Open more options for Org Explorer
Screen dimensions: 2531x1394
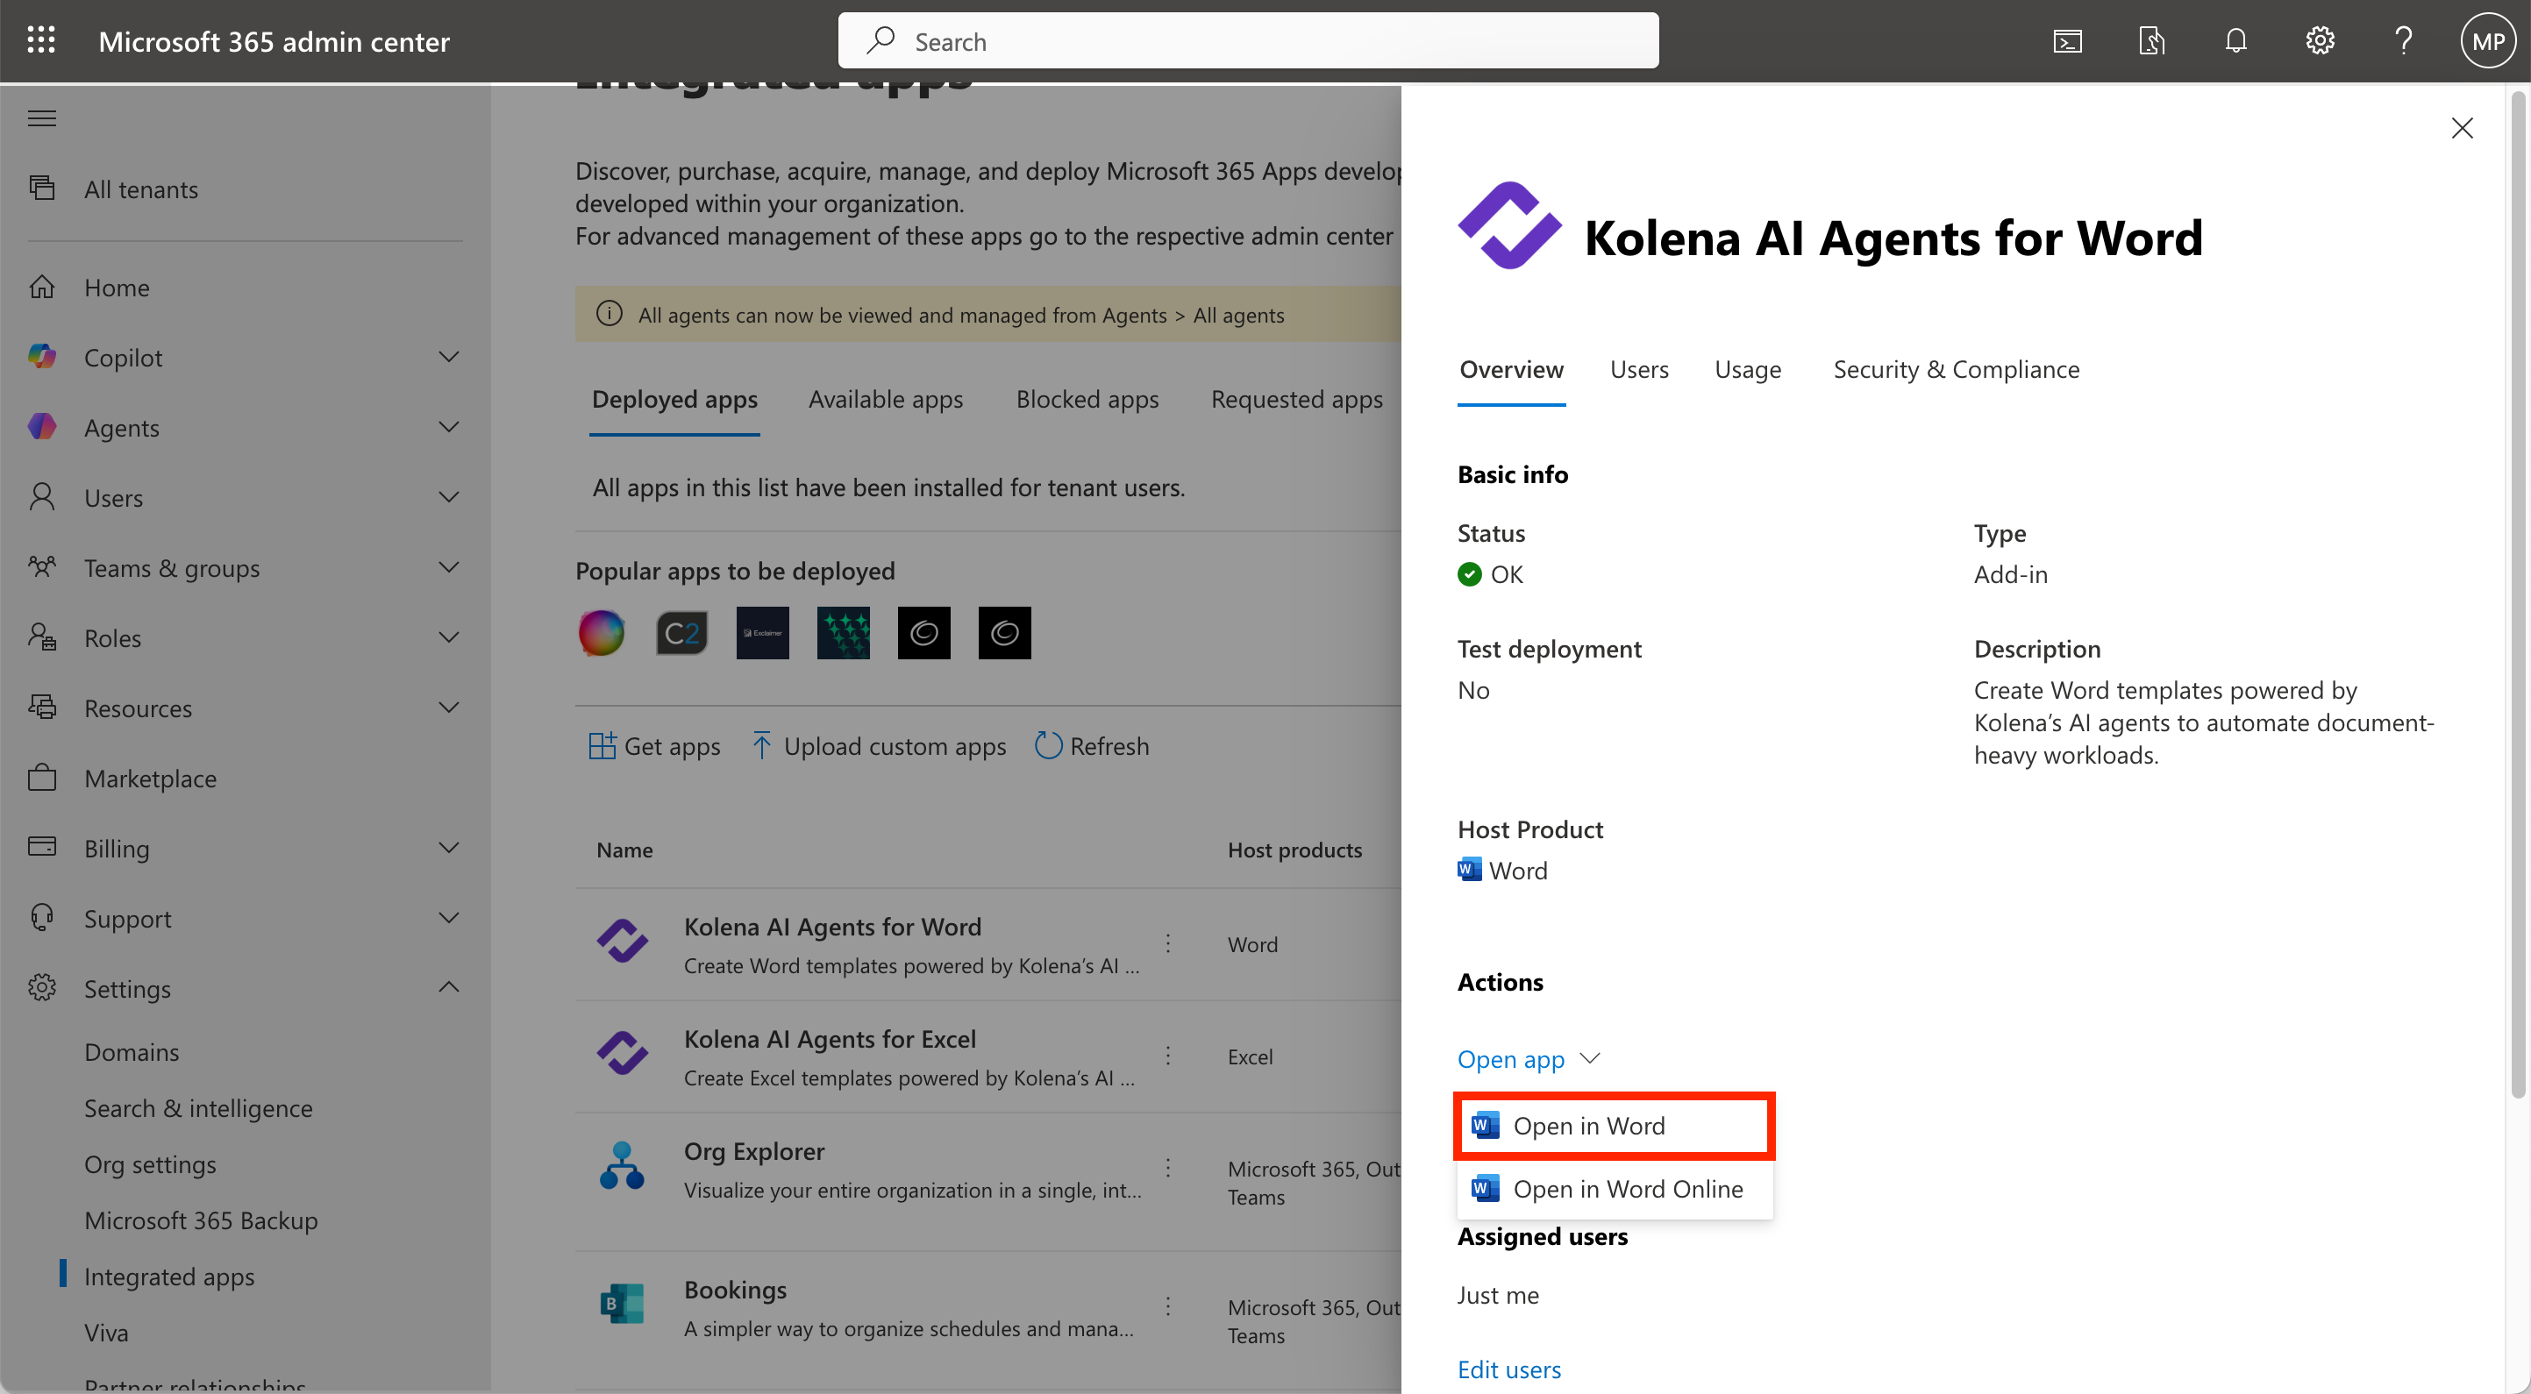[1167, 1168]
